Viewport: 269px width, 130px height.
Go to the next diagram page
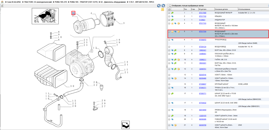[x=163, y=6]
